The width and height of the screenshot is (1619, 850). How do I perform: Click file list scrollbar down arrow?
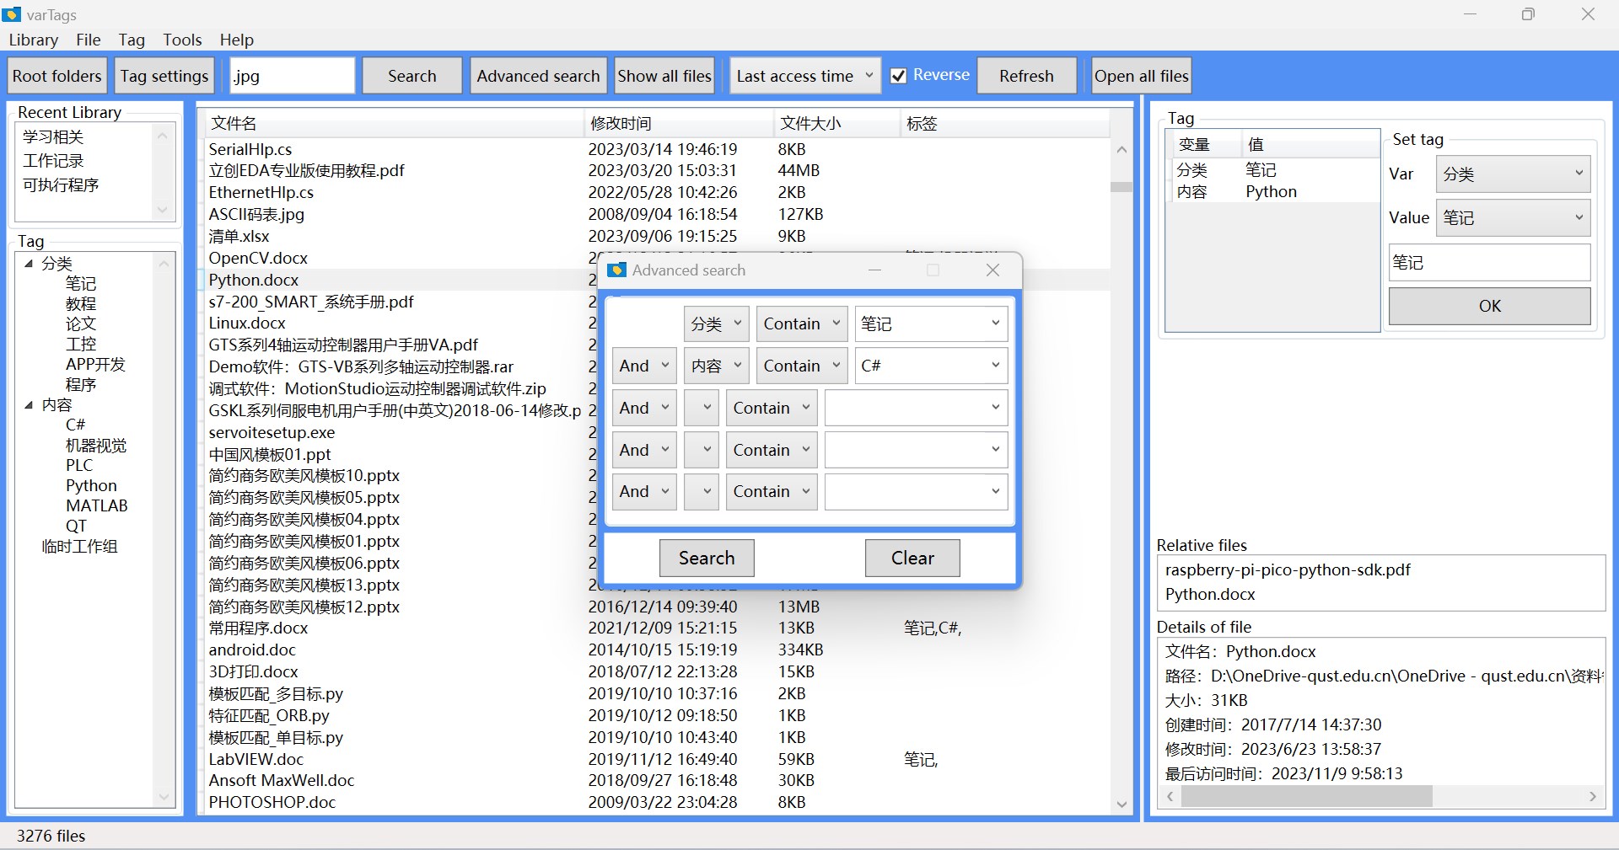click(1121, 805)
